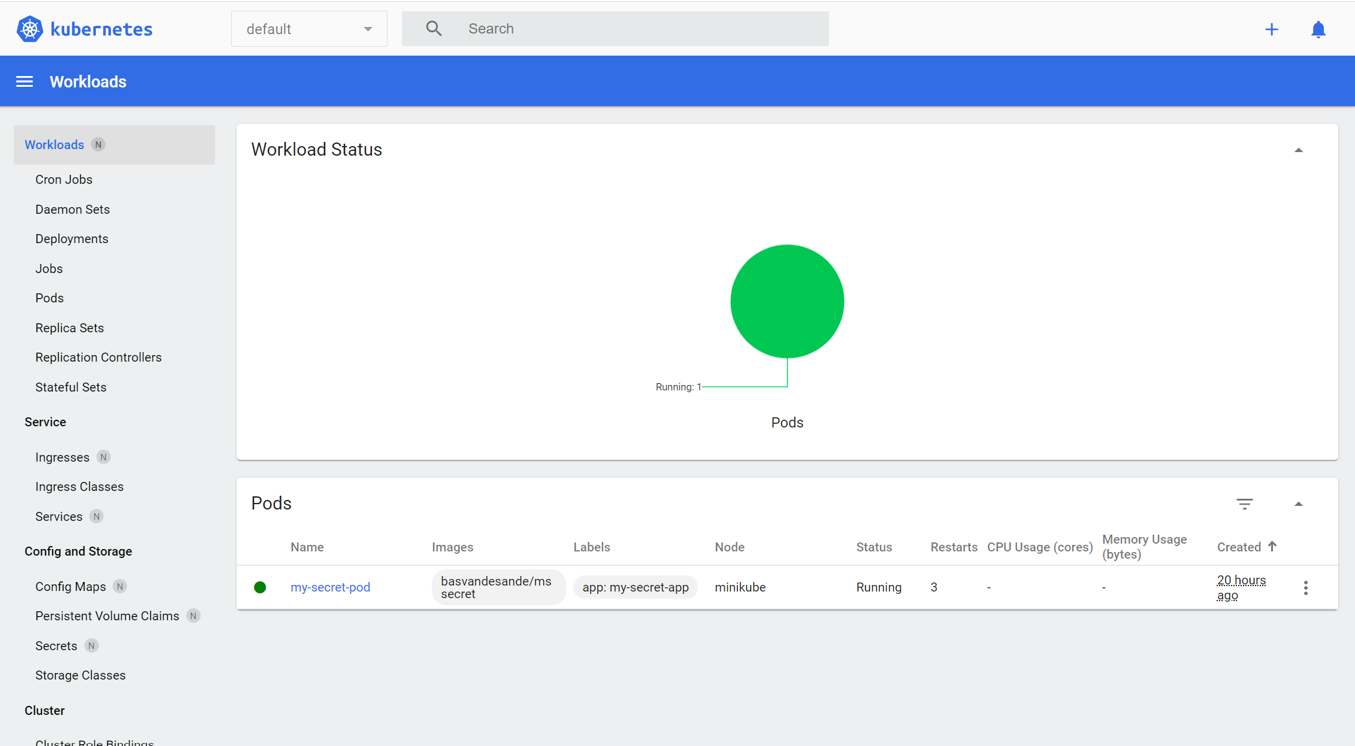This screenshot has height=746, width=1355.
Task: Collapse the Pods card
Action: [1298, 504]
